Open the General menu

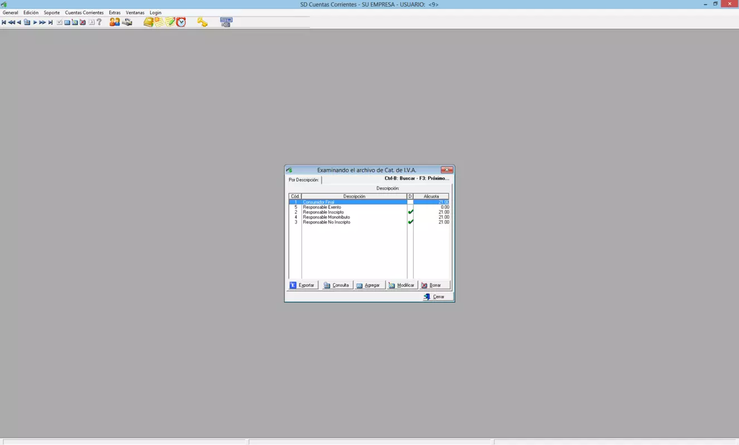(x=11, y=12)
